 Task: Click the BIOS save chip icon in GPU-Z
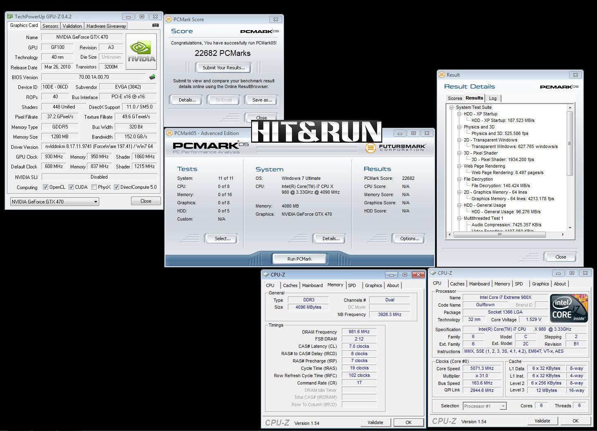coord(152,77)
